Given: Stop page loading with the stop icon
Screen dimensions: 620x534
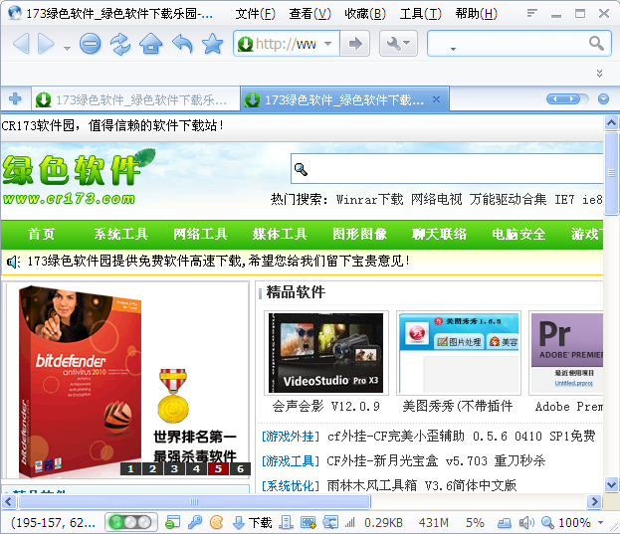Looking at the screenshot, I should pyautogui.click(x=91, y=44).
